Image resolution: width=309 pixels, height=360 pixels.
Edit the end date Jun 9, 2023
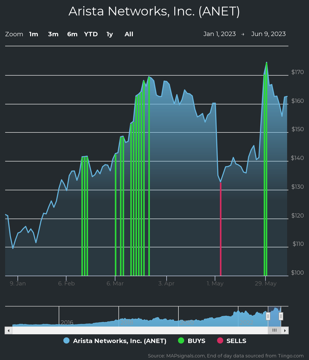tap(269, 34)
